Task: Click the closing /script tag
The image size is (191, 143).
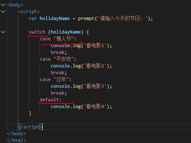Action: [30, 127]
